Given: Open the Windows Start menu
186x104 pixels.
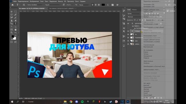Looking at the screenshot, I should (12, 102).
